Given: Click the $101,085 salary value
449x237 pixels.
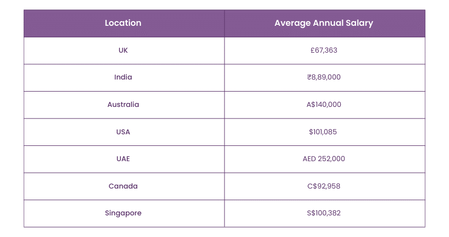Looking at the screenshot, I should click(324, 132).
